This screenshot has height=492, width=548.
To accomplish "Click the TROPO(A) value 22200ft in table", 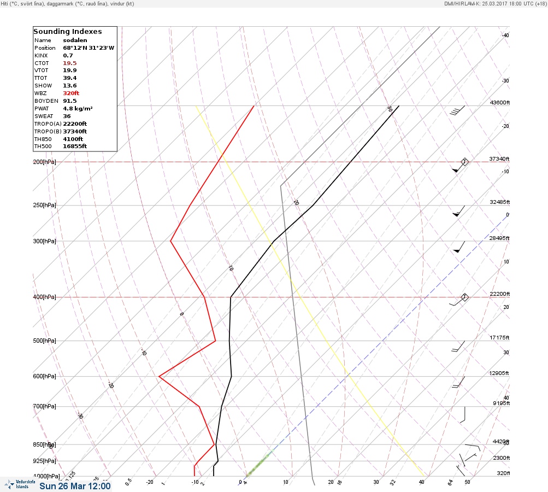I will [x=75, y=124].
